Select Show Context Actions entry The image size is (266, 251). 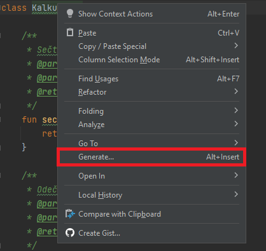[152, 14]
